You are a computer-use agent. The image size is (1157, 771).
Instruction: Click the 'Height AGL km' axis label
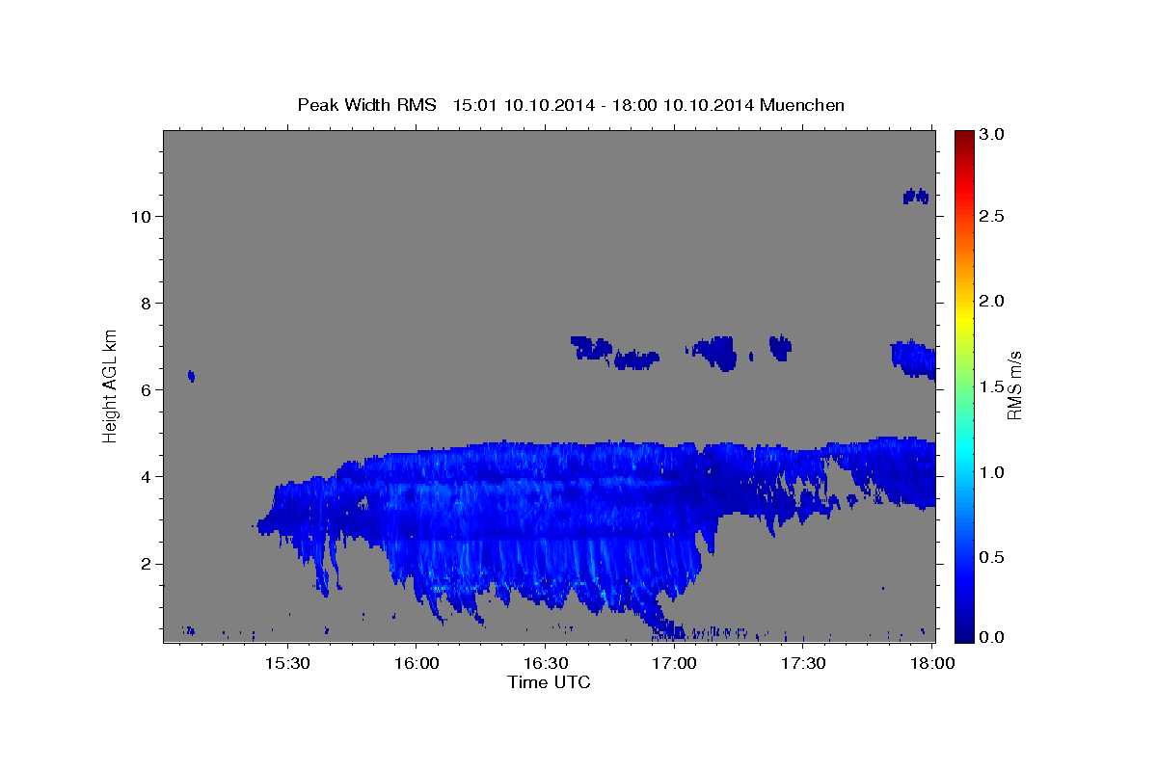click(111, 385)
